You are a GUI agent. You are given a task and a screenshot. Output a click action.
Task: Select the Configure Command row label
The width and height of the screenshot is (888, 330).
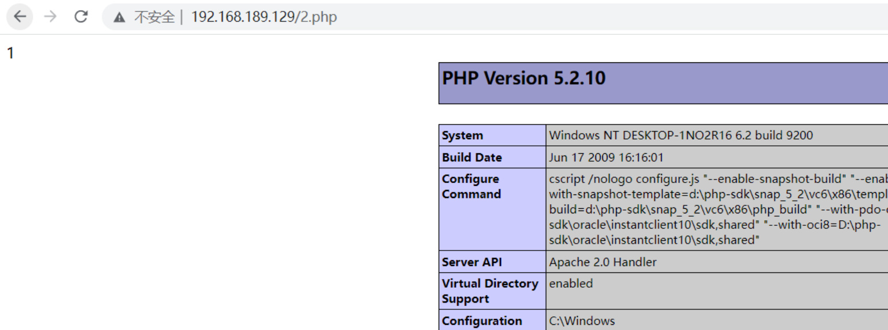coord(471,186)
